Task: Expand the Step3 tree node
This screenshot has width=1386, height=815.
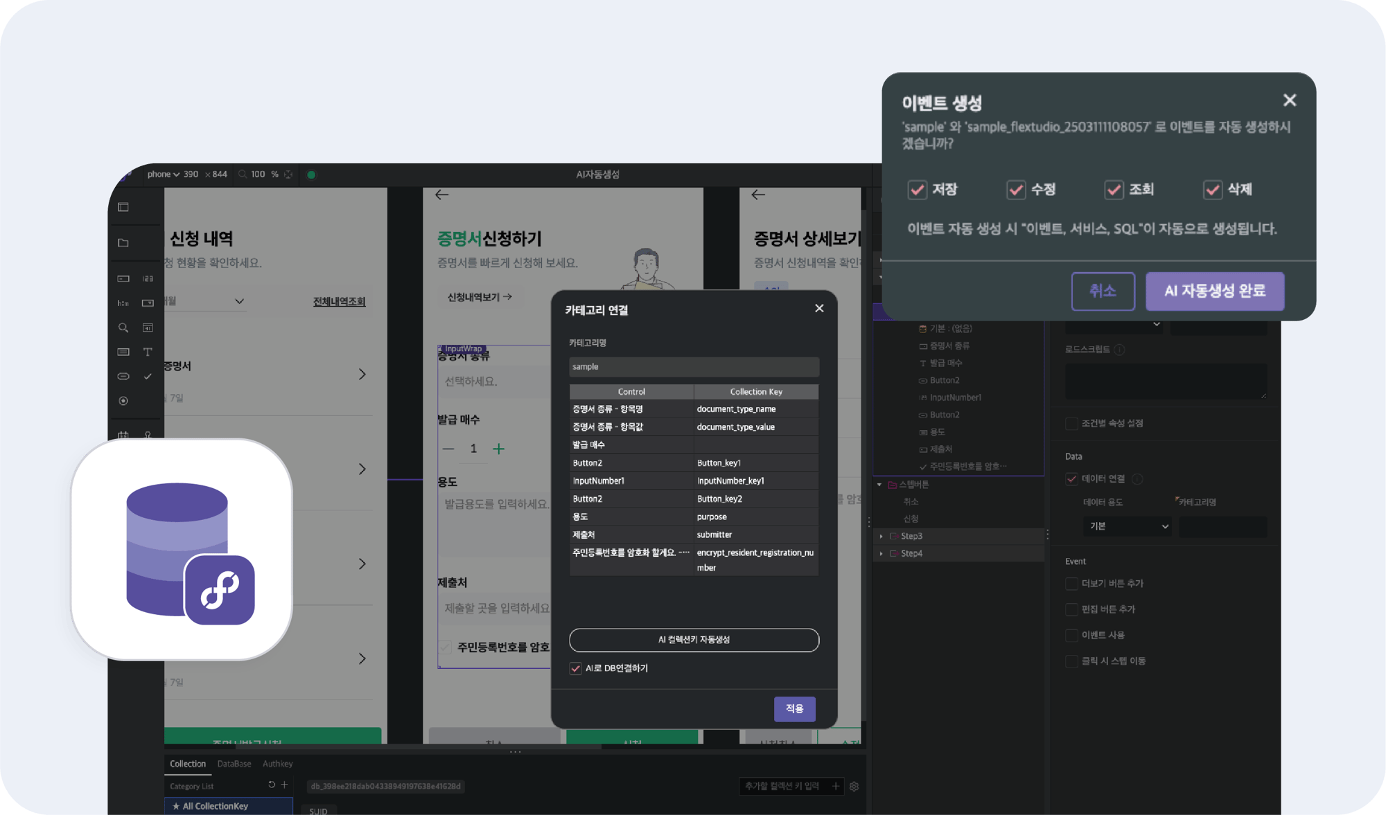Action: pyautogui.click(x=881, y=537)
